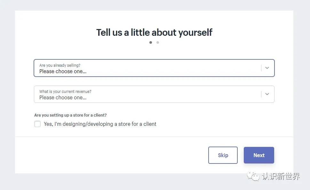Click the 认识新世界 watermark text

[x=281, y=176]
